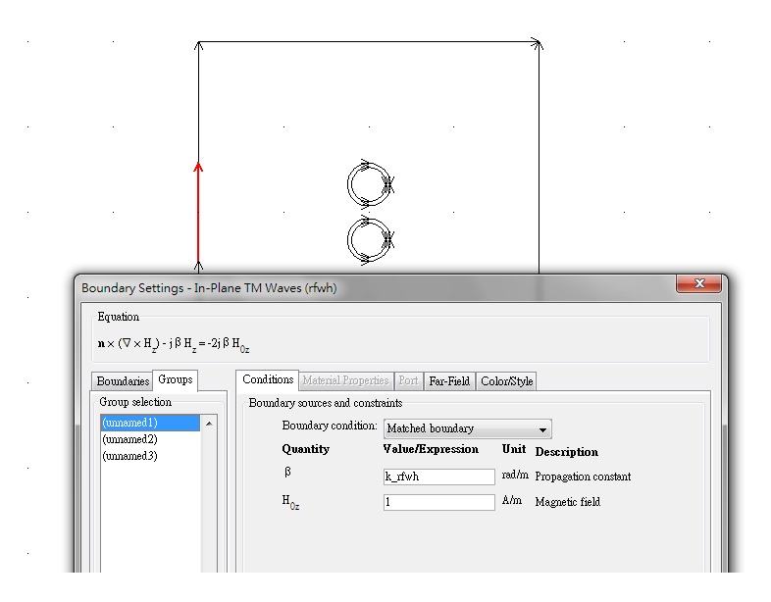
Task: Click the Group selection list scroll-up arrow
Action: coord(208,424)
